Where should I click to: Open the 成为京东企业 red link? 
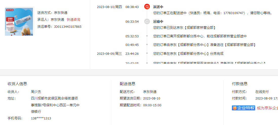tap(267, 108)
